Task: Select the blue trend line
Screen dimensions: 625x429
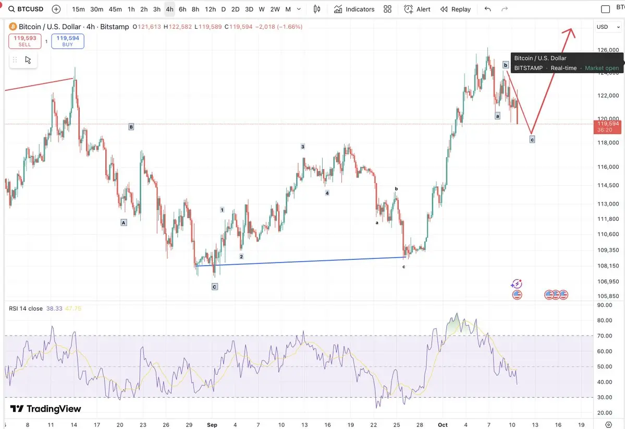Action: [301, 261]
